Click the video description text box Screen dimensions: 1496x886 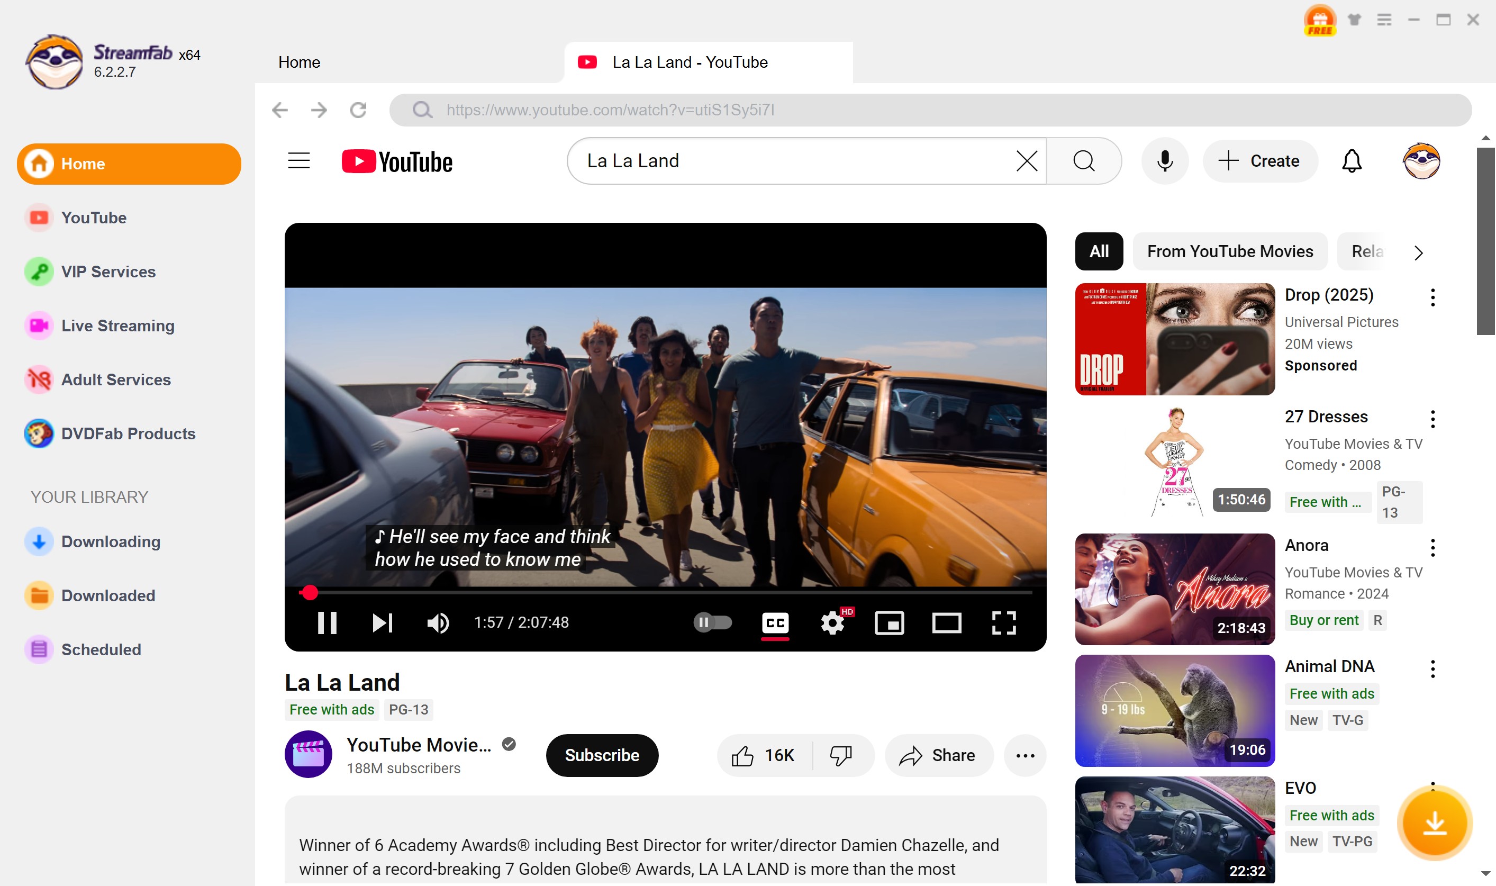[665, 839]
